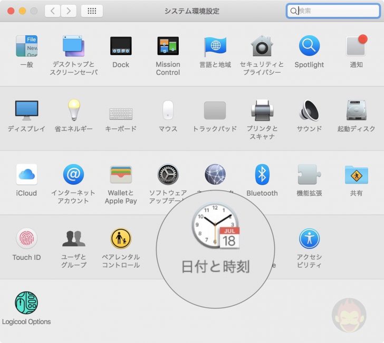Go back with the left arrow button
The image size is (384, 343).
tap(52, 11)
